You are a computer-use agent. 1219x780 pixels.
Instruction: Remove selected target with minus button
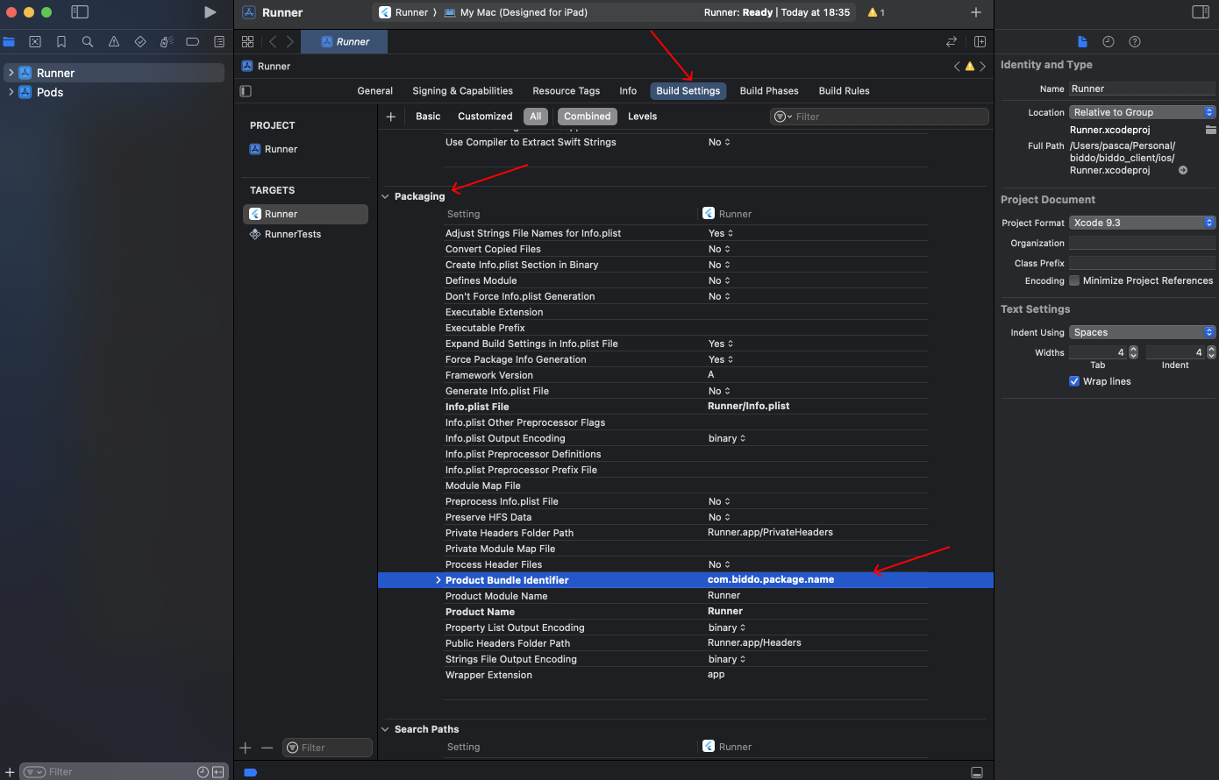tap(267, 748)
